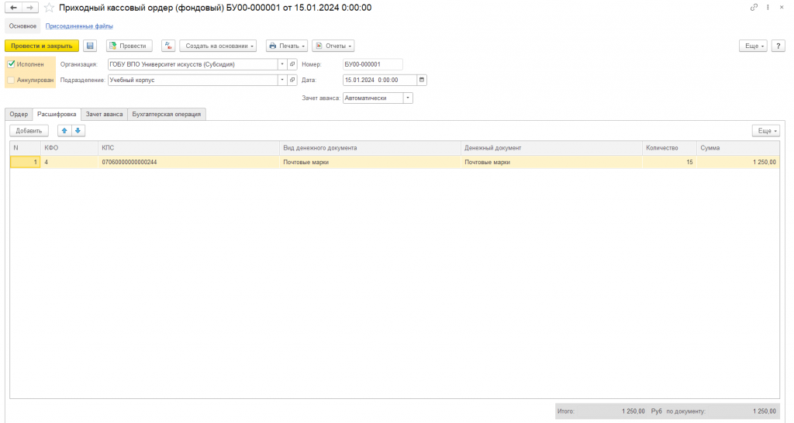The width and height of the screenshot is (794, 423).
Task: Click Провести и закрыть button
Action: [x=42, y=46]
